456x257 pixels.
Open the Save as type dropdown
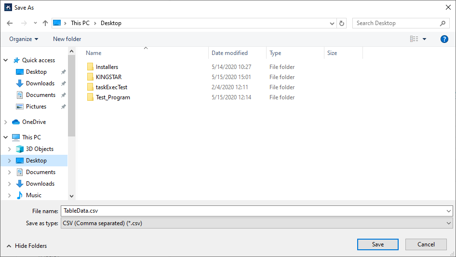pyautogui.click(x=256, y=223)
